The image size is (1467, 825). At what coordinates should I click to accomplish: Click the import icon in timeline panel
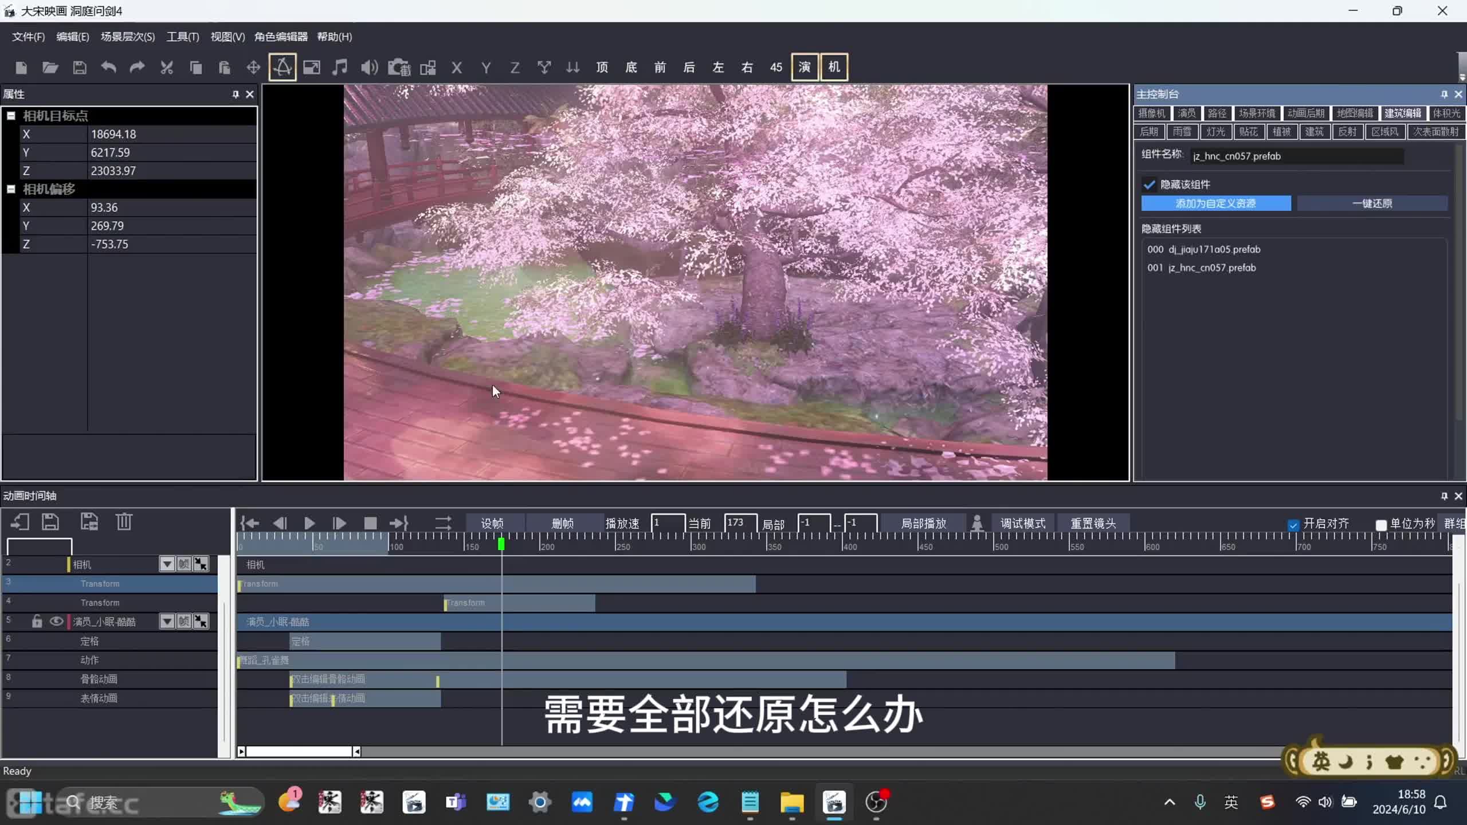pyautogui.click(x=20, y=522)
